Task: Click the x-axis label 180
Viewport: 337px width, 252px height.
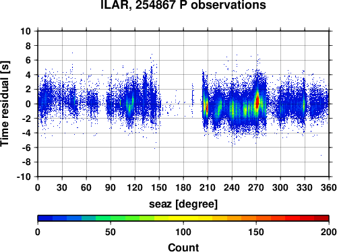Action: pos(183,187)
